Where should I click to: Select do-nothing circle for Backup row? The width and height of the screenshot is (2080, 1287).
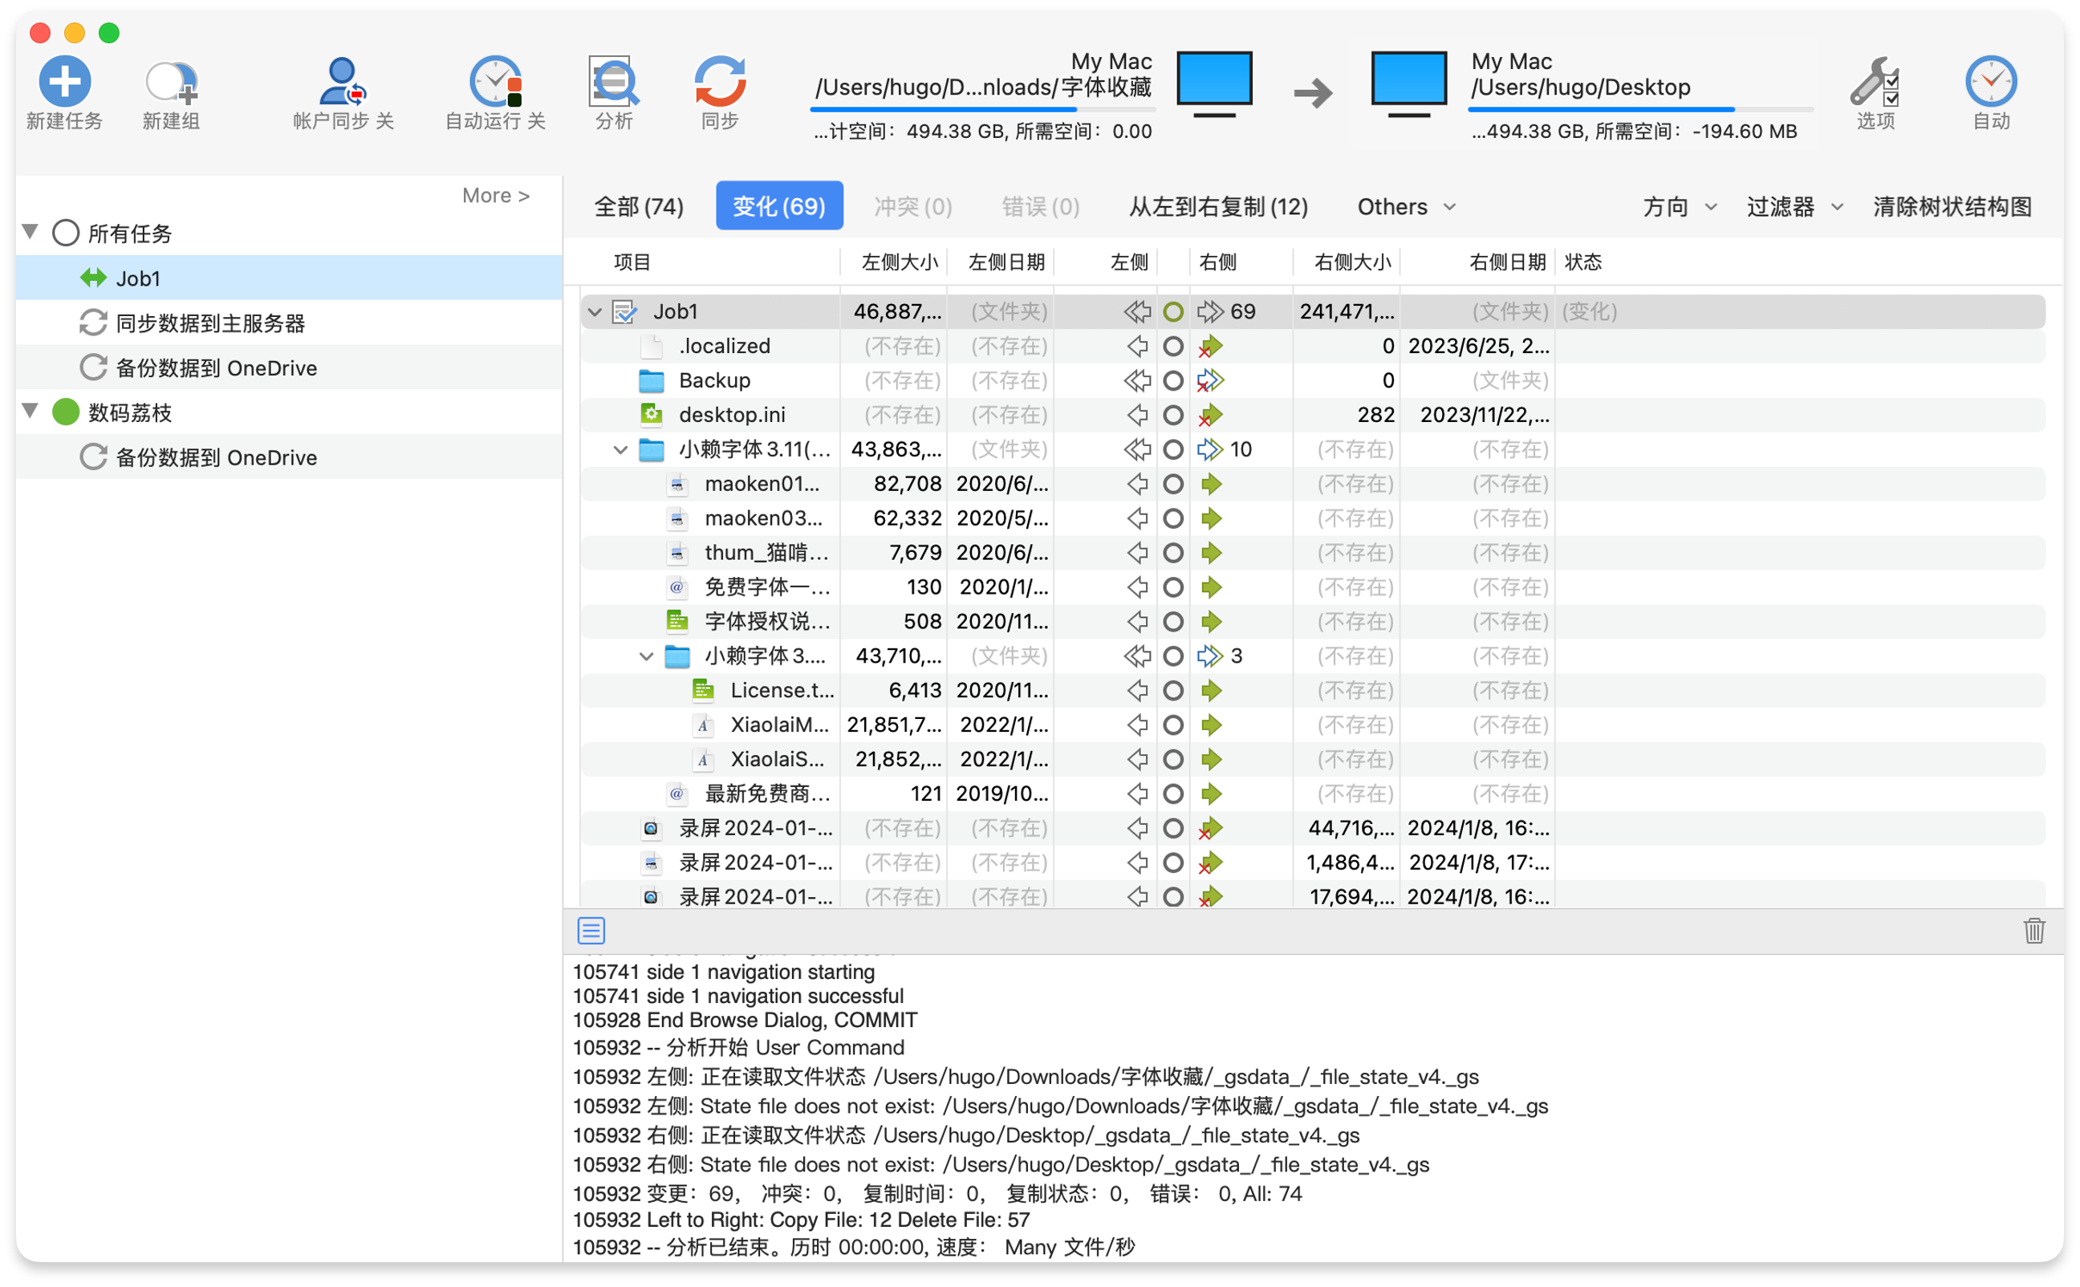tap(1172, 380)
